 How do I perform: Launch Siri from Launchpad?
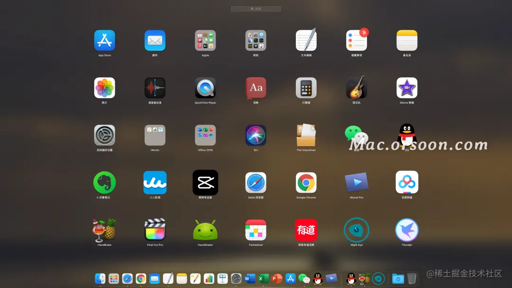click(x=256, y=135)
